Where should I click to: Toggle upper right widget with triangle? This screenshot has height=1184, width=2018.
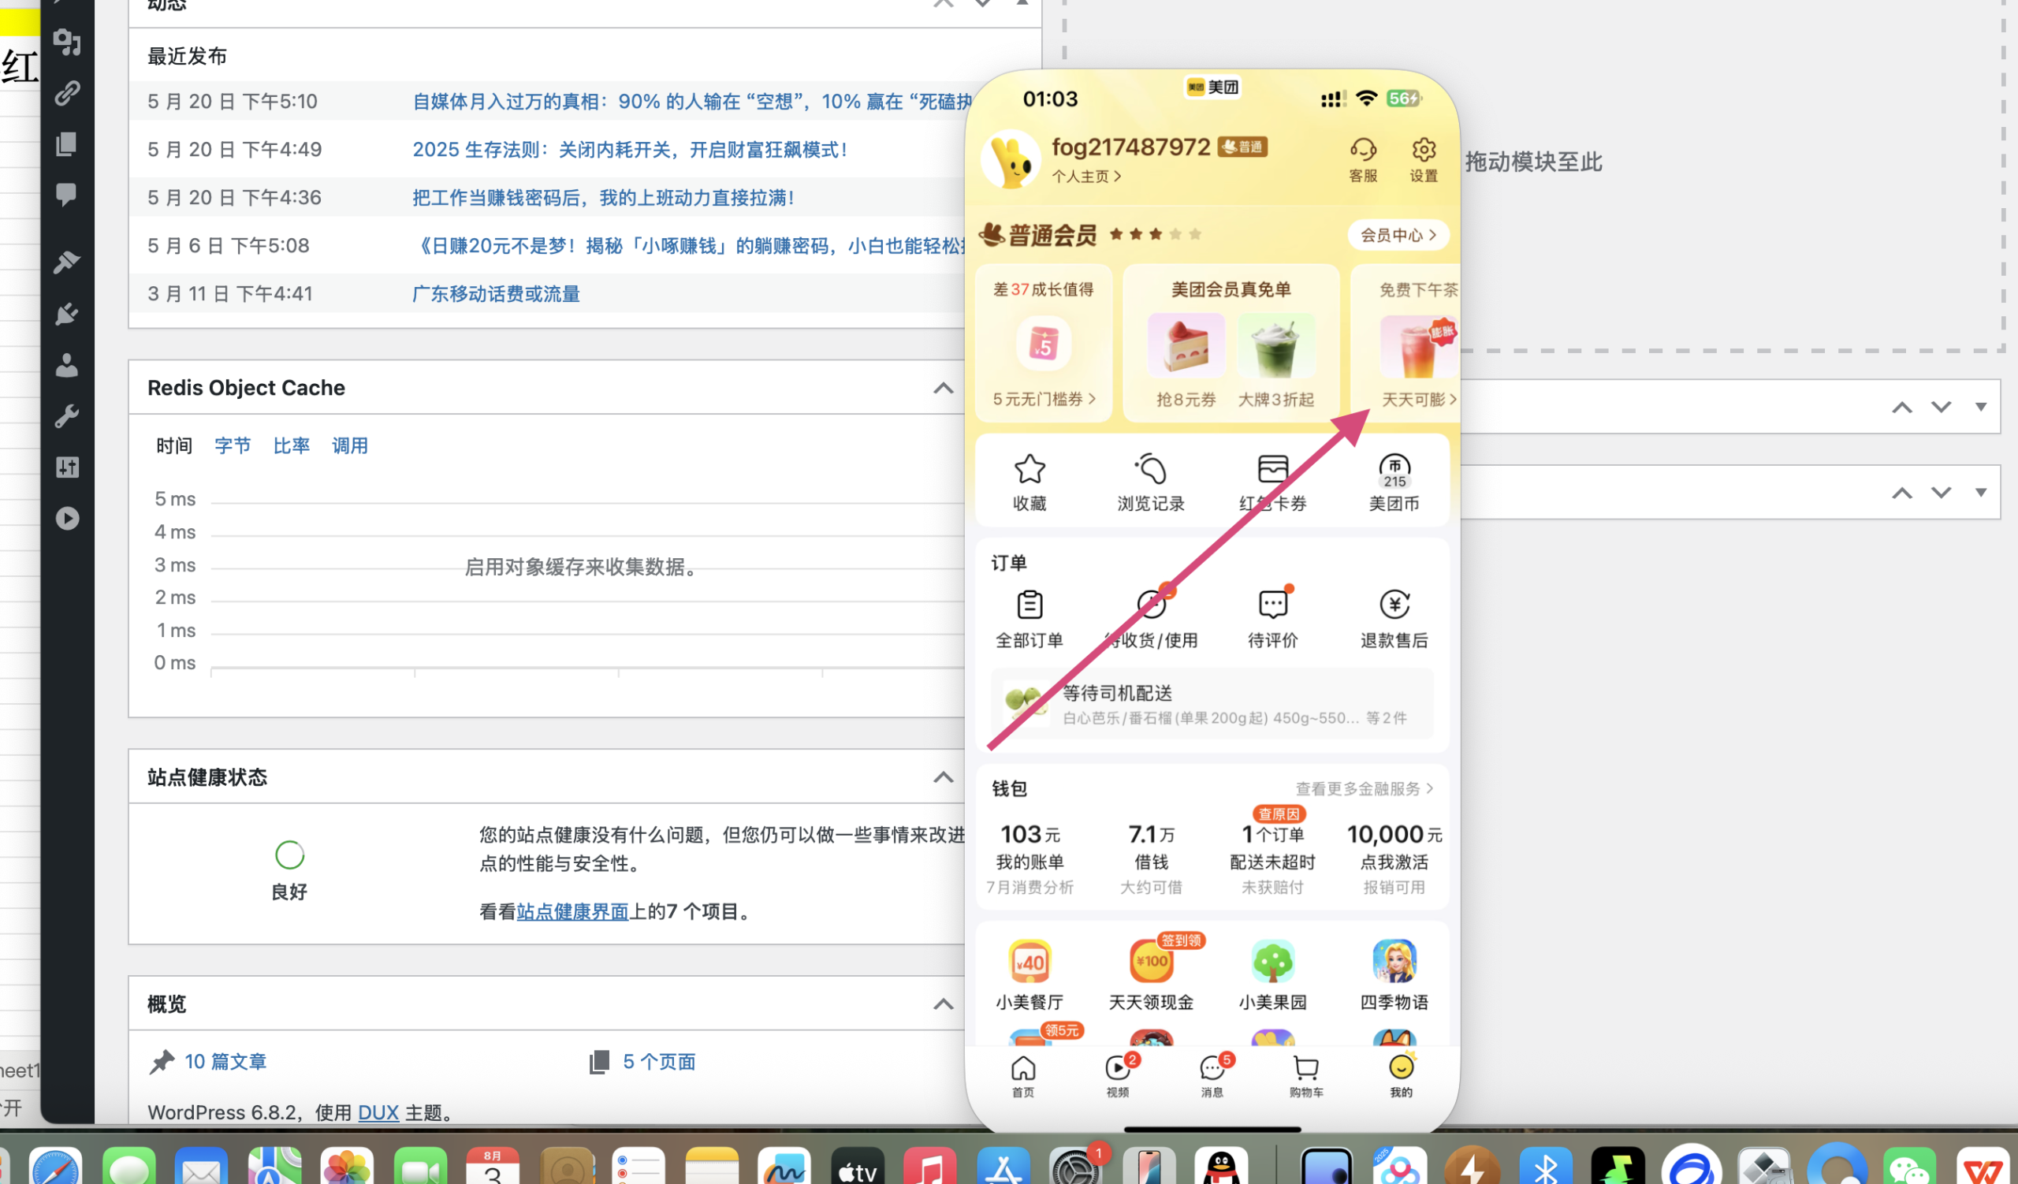tap(1980, 407)
